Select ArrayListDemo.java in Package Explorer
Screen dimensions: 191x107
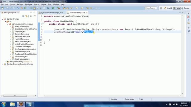[x=22, y=26]
